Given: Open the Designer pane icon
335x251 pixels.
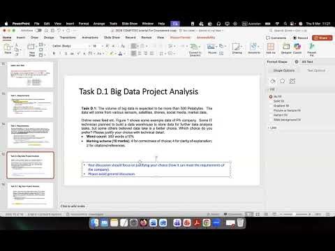Looking at the screenshot, I should tap(286, 47).
